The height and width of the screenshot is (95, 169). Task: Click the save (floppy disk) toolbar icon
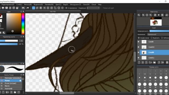(x=10, y=8)
